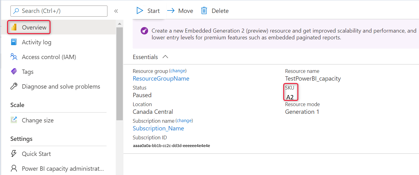Change the resource group
Screen dimensions: 419x175
(x=178, y=71)
